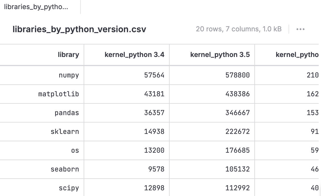
Task: Click the pandas row label
Action: pyautogui.click(x=67, y=113)
